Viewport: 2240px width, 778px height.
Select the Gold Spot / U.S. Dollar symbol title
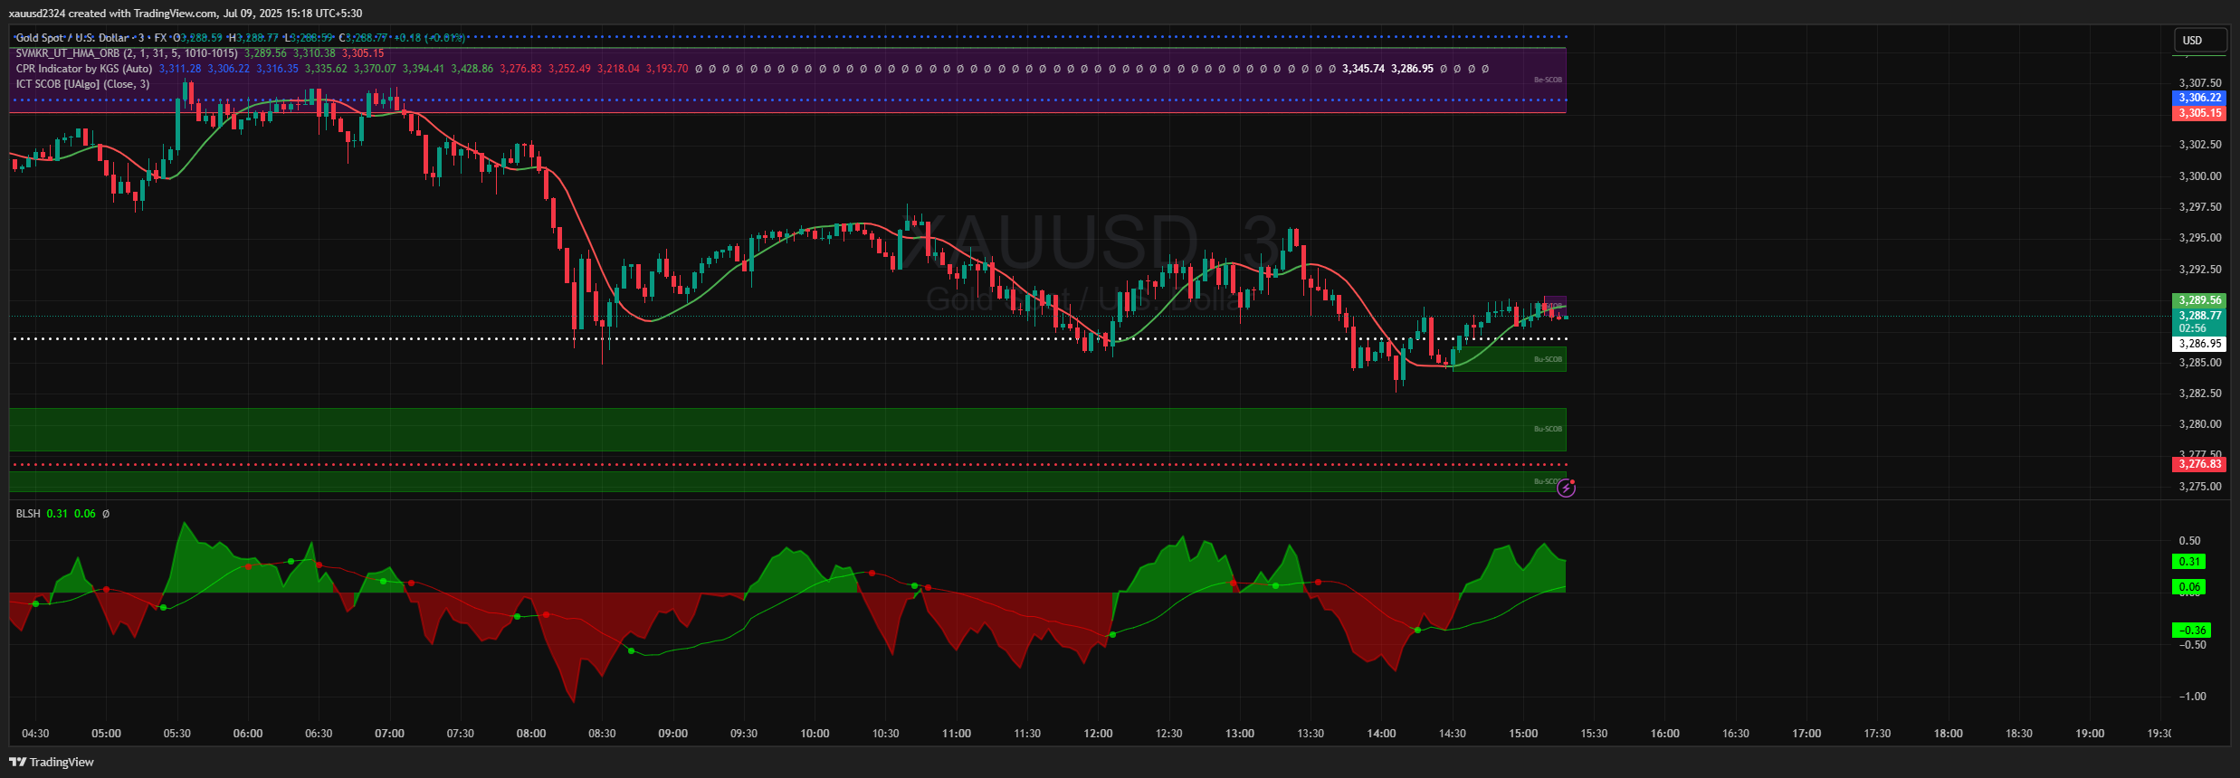[72, 38]
